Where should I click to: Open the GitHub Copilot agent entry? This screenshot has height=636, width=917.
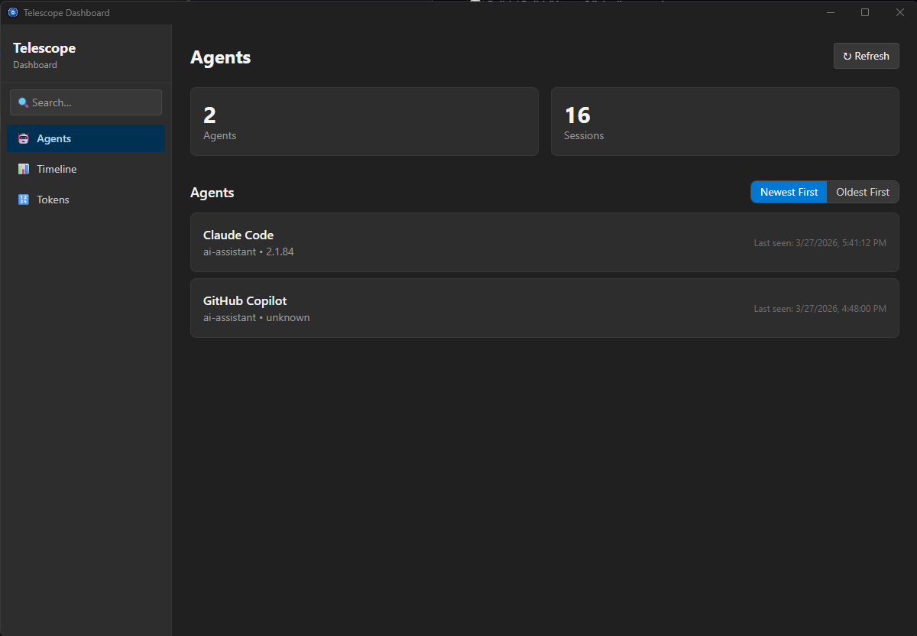544,308
